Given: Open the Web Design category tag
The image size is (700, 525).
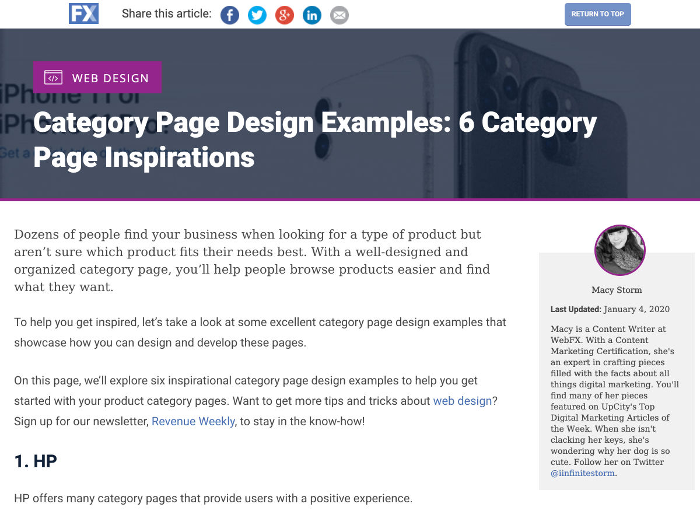Looking at the screenshot, I should [x=97, y=78].
